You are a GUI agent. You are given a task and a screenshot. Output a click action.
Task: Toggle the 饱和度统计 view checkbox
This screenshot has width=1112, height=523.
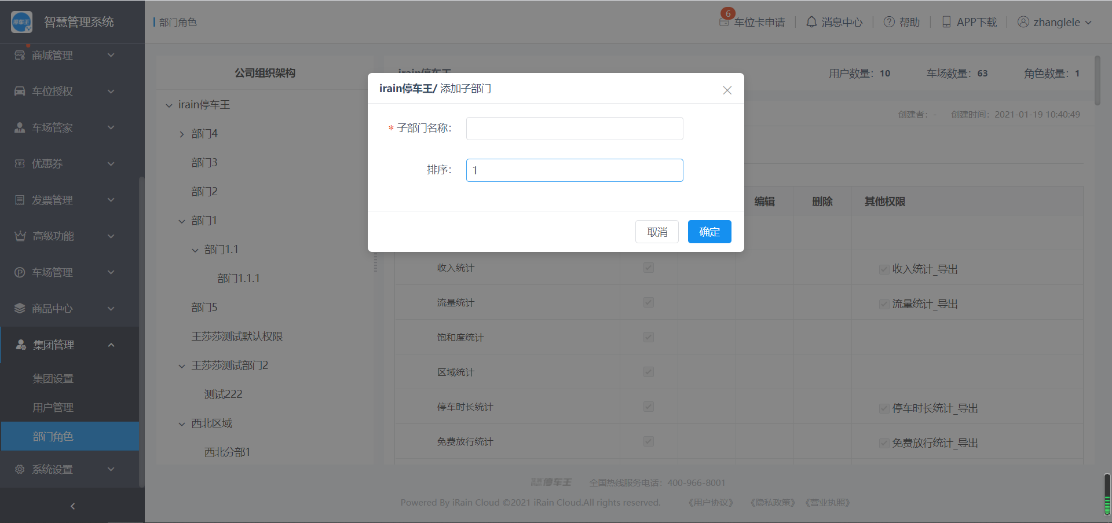[x=649, y=337]
